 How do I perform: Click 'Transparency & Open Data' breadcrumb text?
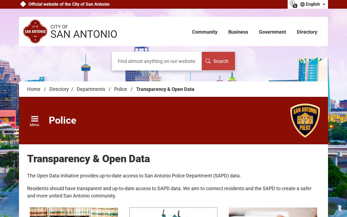165,89
